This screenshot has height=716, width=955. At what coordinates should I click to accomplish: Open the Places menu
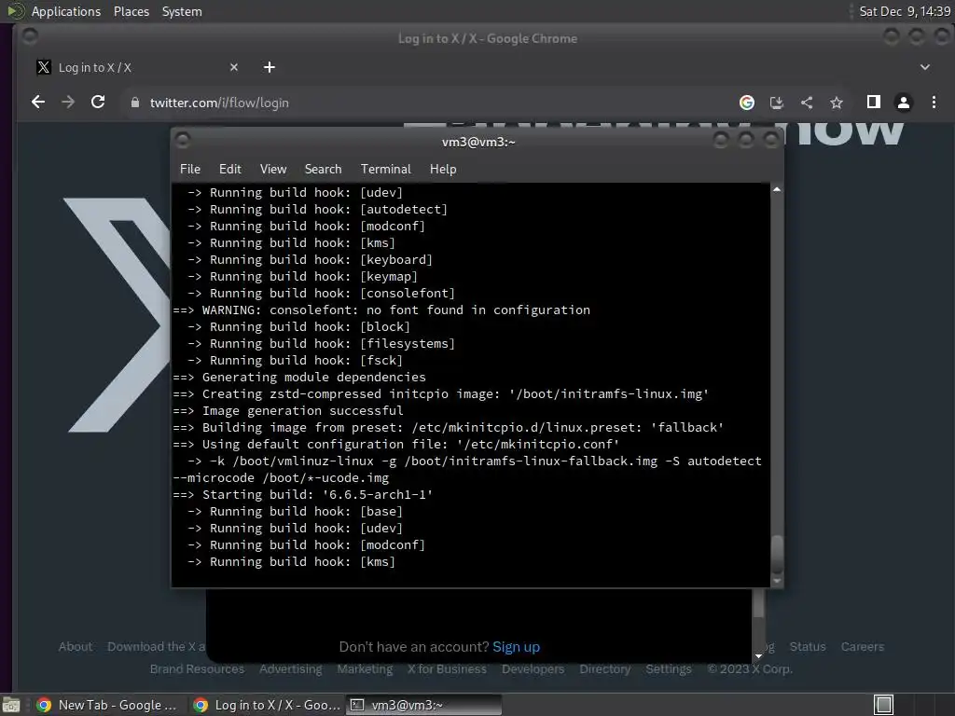coord(131,11)
